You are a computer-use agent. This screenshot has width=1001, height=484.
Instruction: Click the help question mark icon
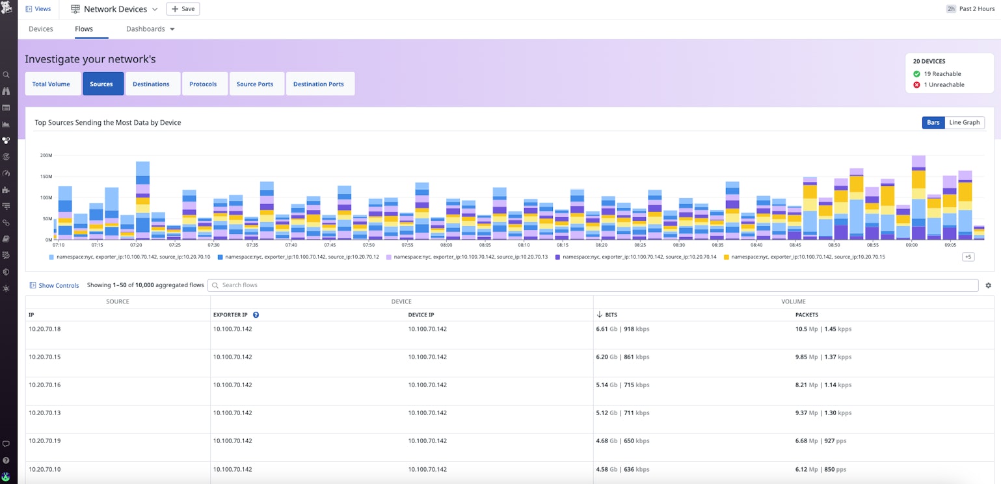click(6, 461)
